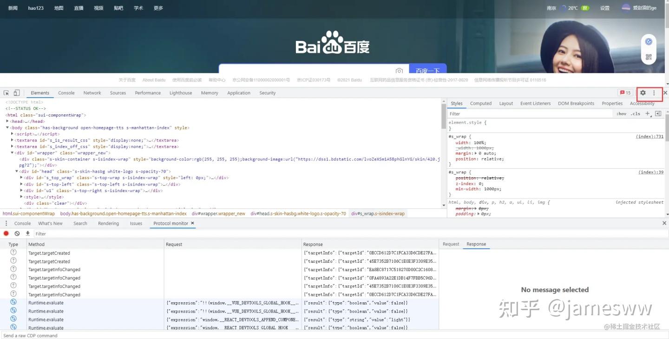Collapse the div#wrapper node

tap(13, 153)
